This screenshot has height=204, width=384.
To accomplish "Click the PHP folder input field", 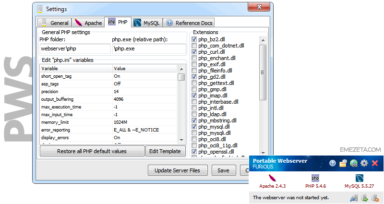I will tap(75, 48).
